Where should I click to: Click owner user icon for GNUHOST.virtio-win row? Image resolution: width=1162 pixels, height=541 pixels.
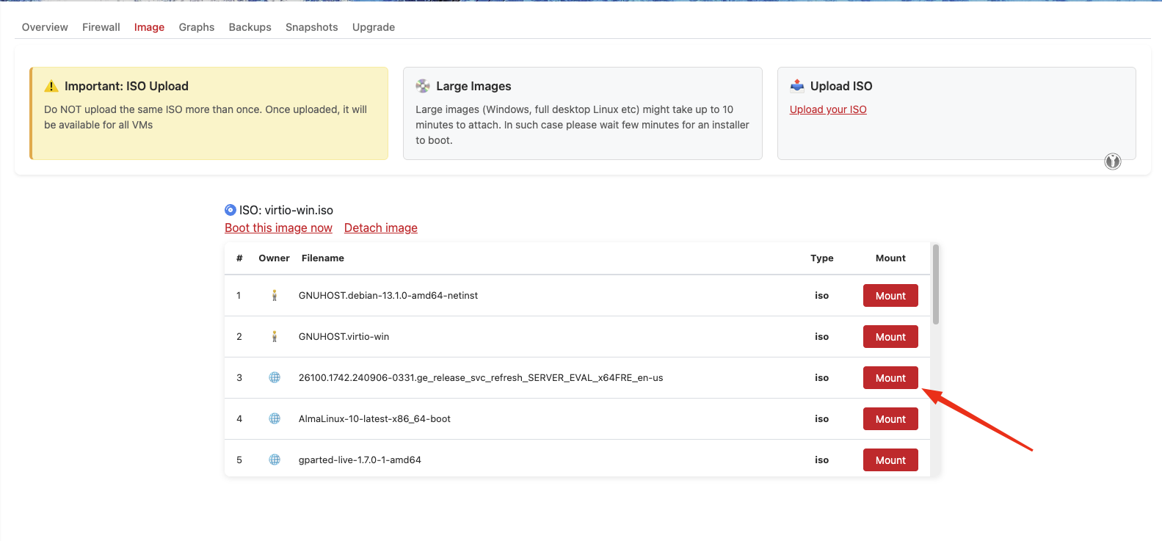275,337
